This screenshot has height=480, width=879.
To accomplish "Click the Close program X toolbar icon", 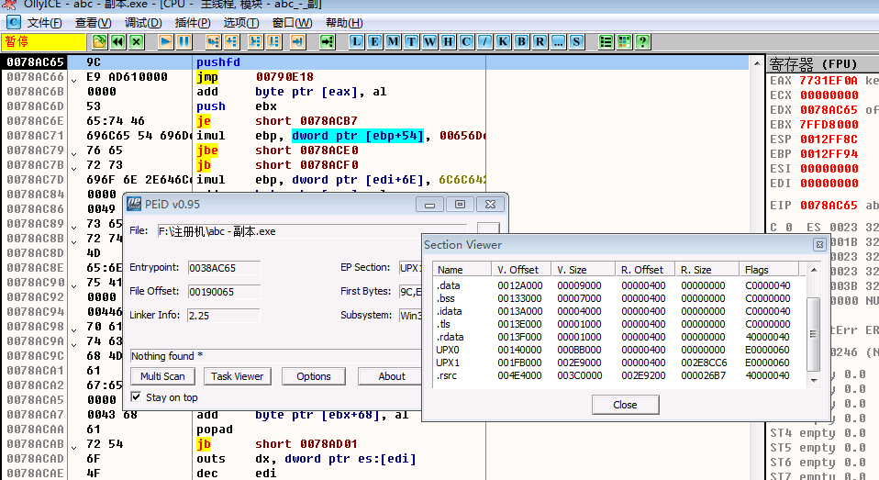I will [136, 42].
